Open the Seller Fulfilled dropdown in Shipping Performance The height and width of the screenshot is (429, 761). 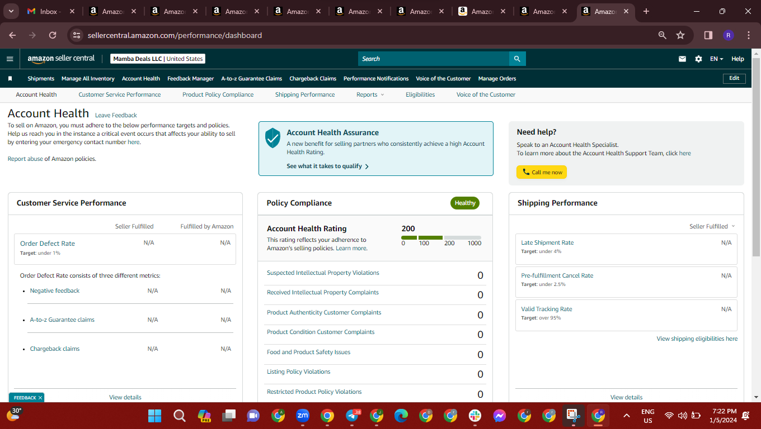[712, 226]
